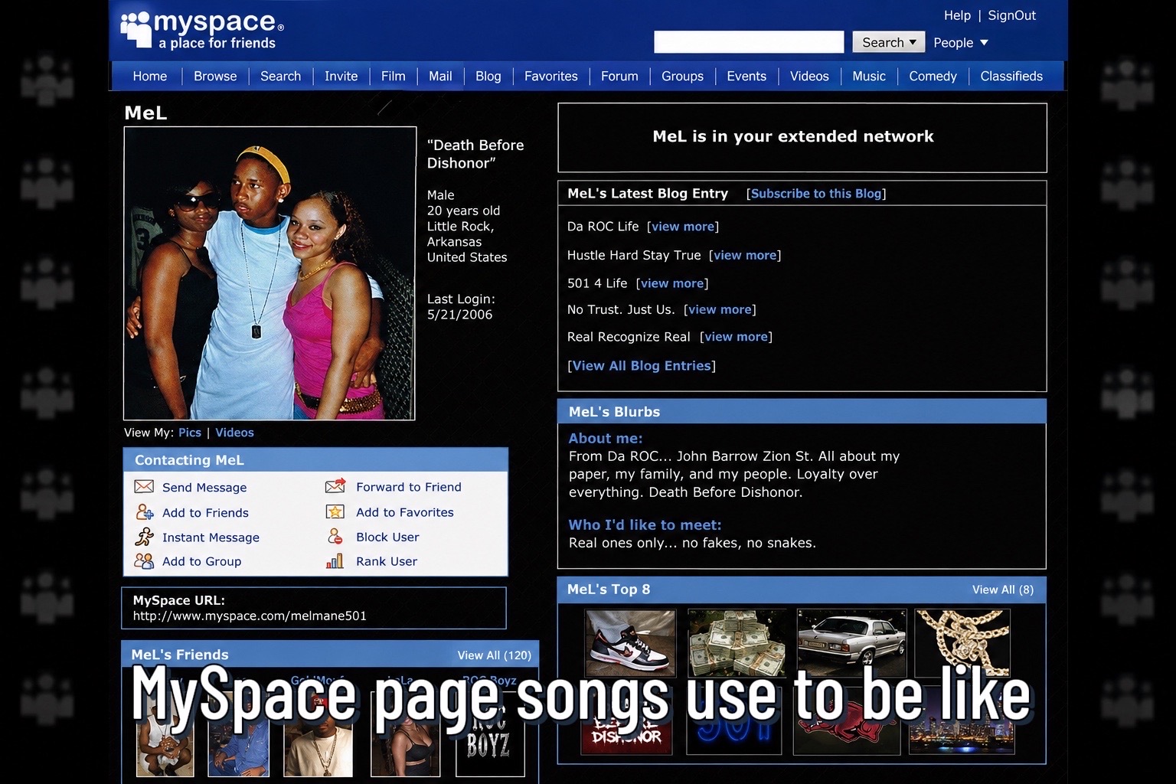Image resolution: width=1176 pixels, height=784 pixels.
Task: Click the Instant Message link
Action: pyautogui.click(x=211, y=537)
